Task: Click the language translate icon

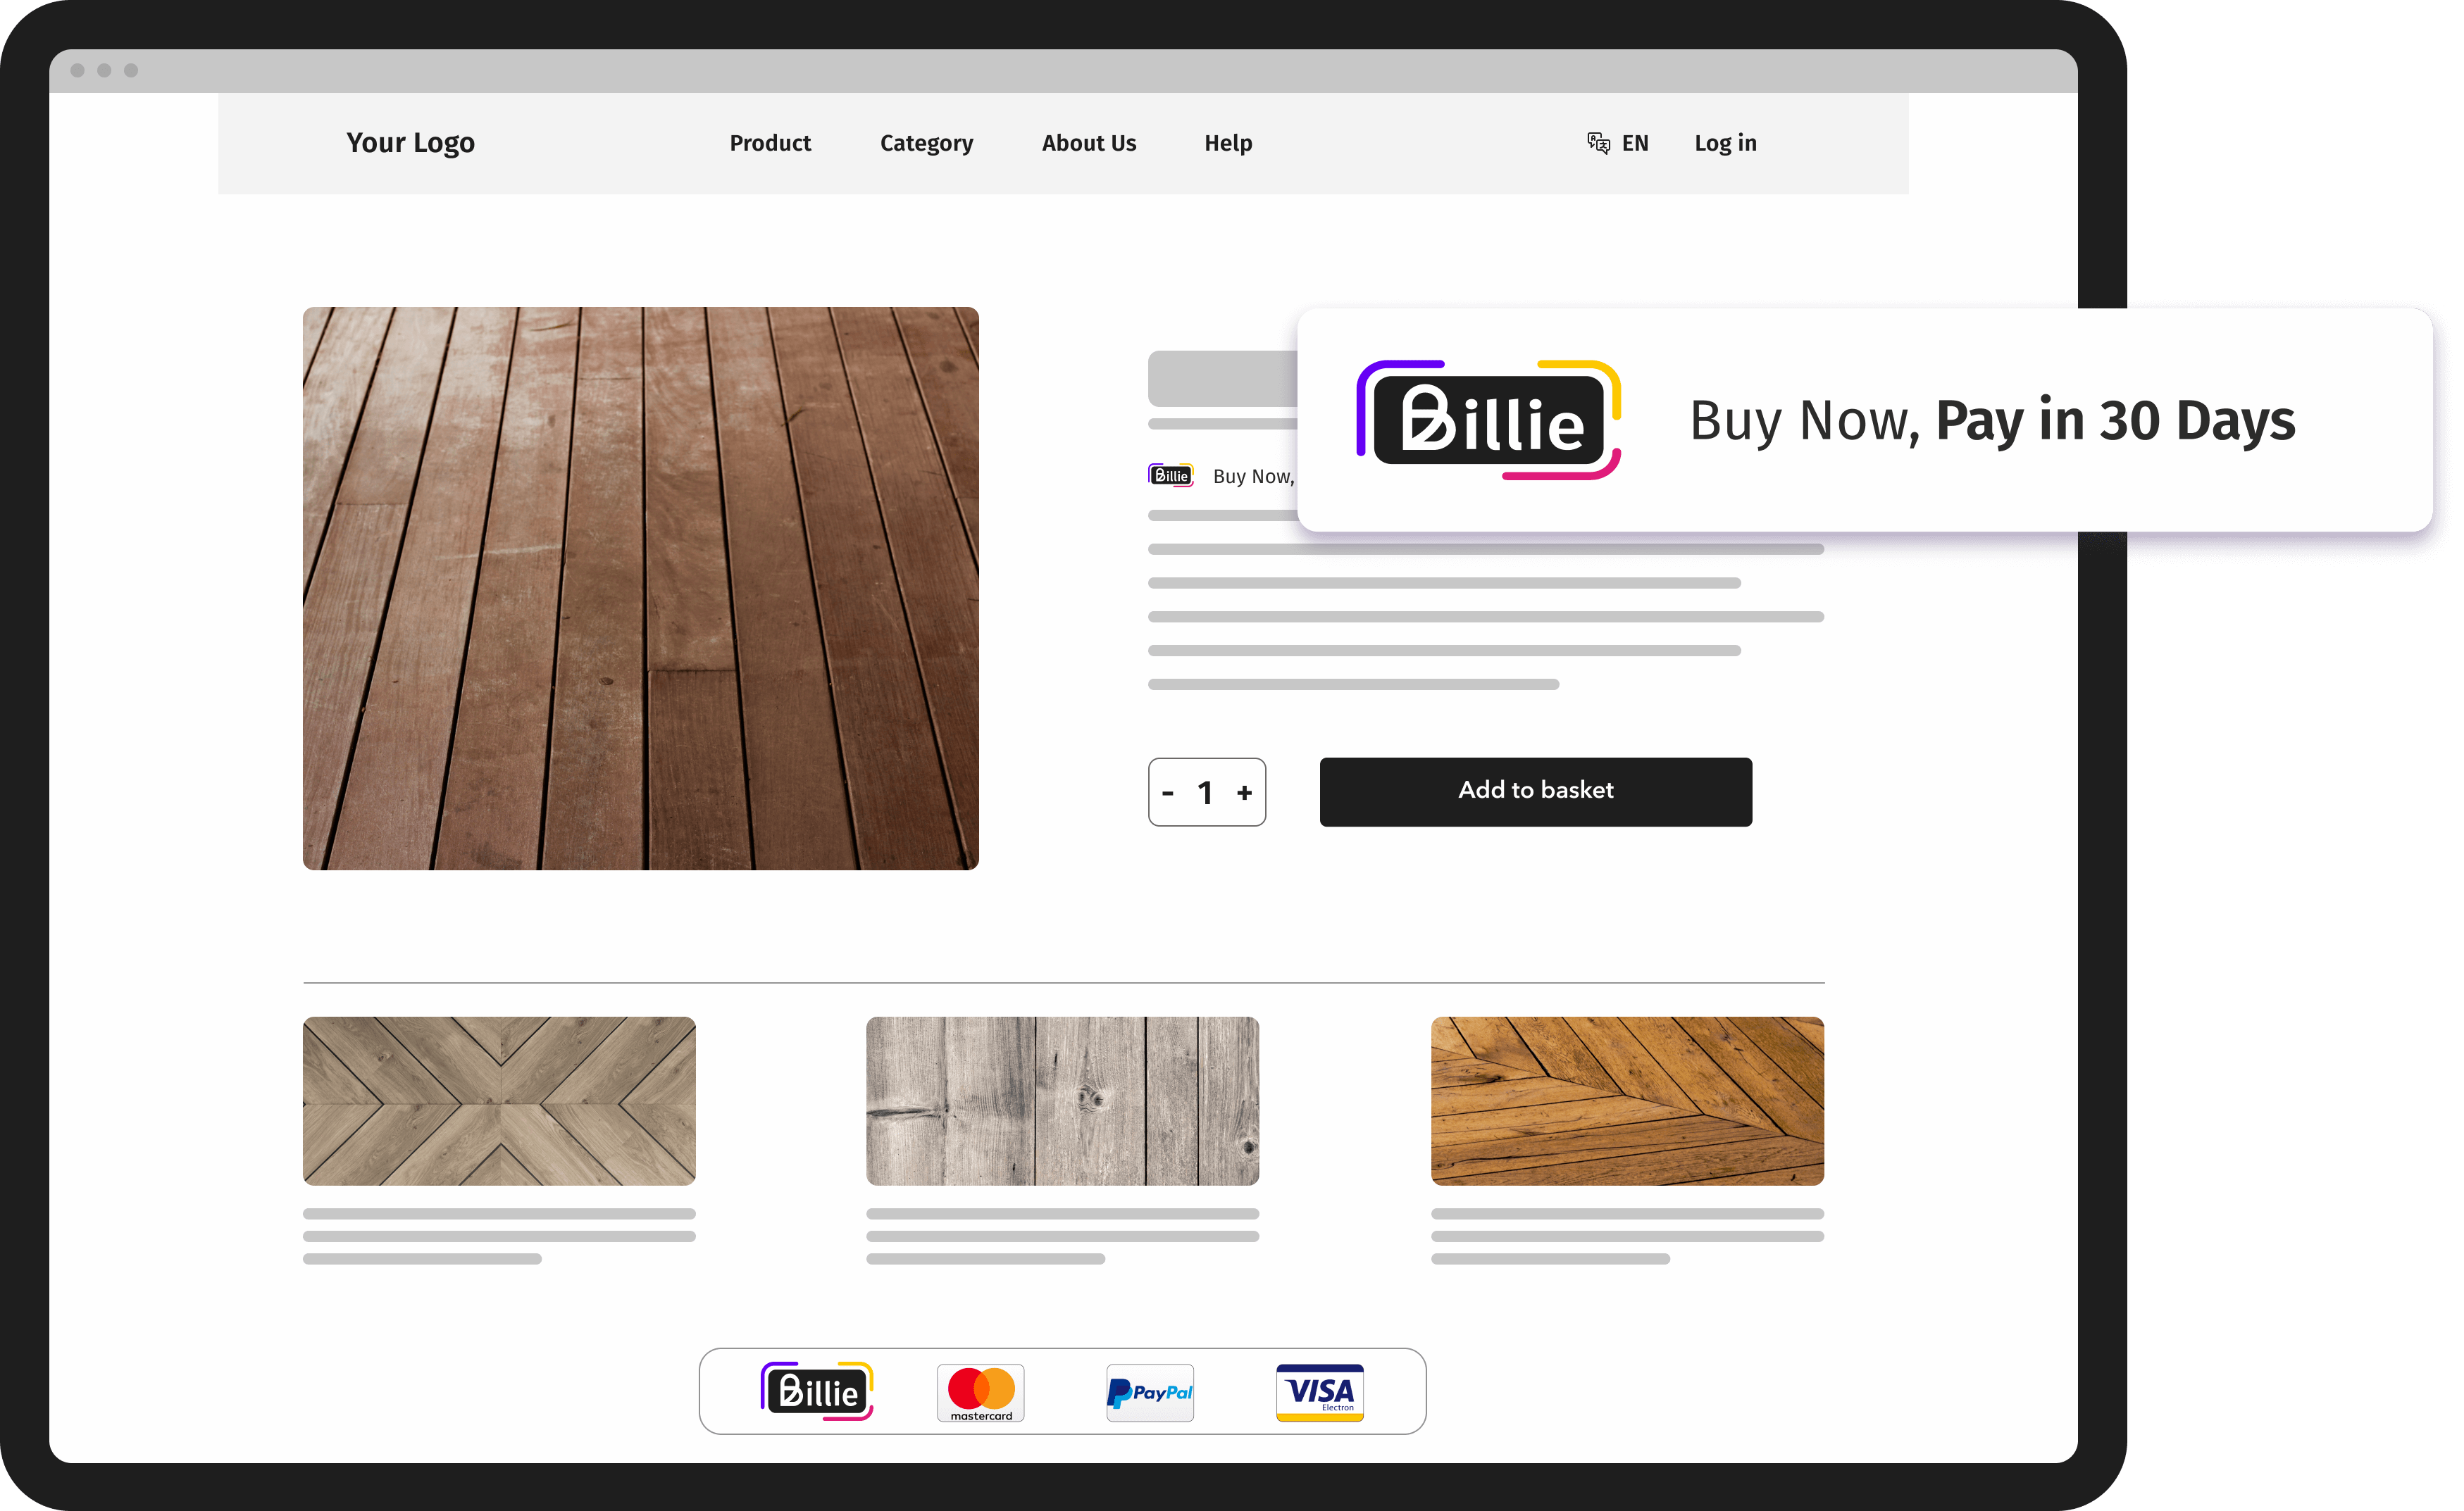Action: click(1598, 143)
